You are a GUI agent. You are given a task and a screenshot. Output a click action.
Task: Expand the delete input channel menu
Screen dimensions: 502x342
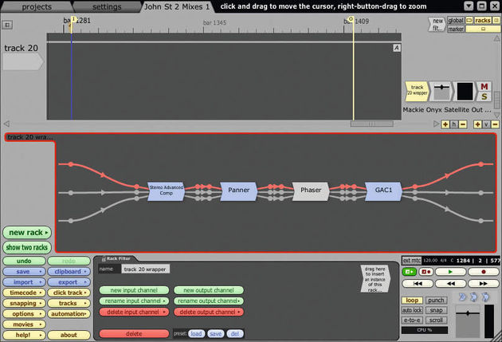coord(134,312)
